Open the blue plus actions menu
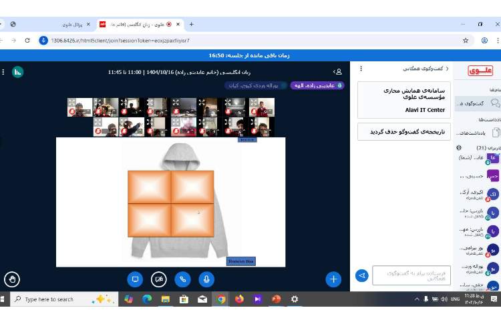Viewport: 501px width, 320px height. coord(333,279)
